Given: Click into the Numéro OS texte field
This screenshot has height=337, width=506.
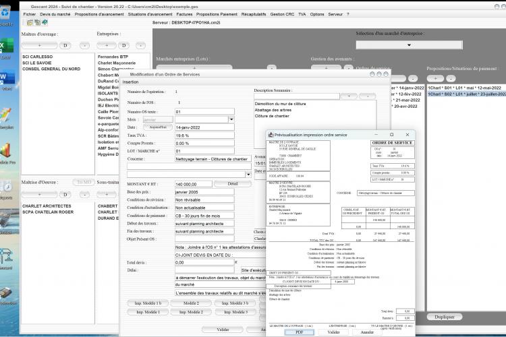Looking at the screenshot, I should pos(204,112).
